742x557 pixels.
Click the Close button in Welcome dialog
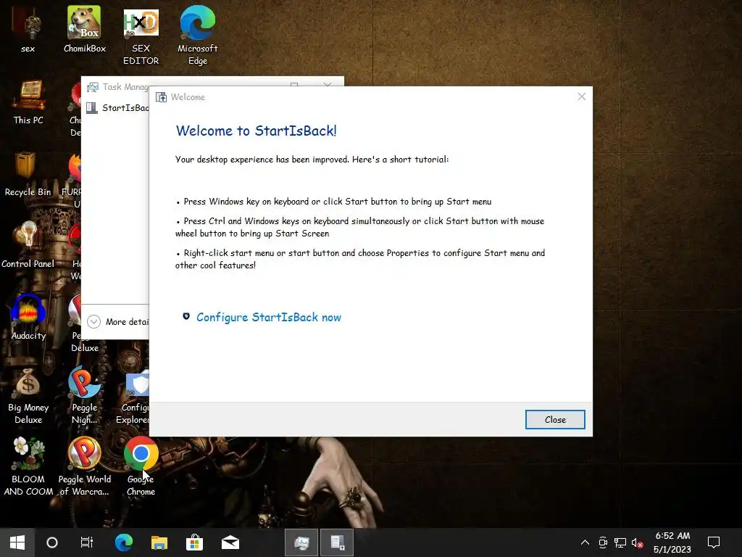coord(554,420)
